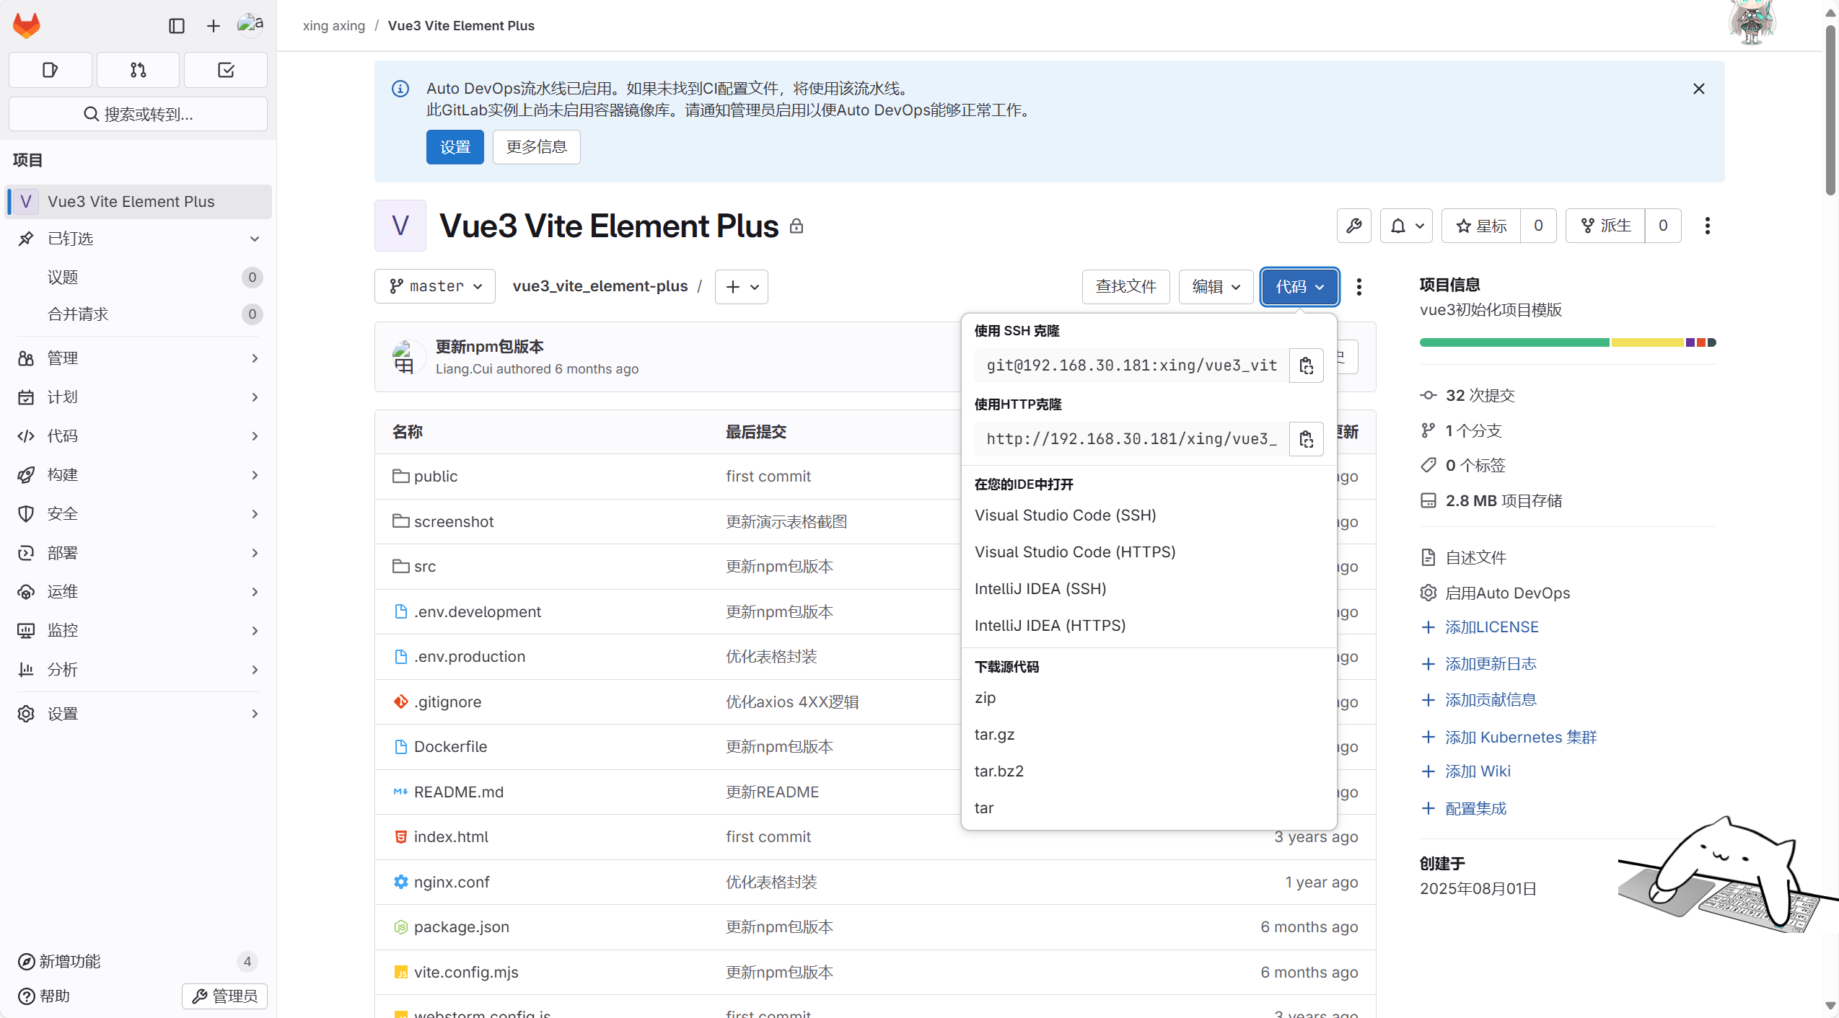Expand 运维 sidebar menu
This screenshot has width=1839, height=1018.
[139, 592]
